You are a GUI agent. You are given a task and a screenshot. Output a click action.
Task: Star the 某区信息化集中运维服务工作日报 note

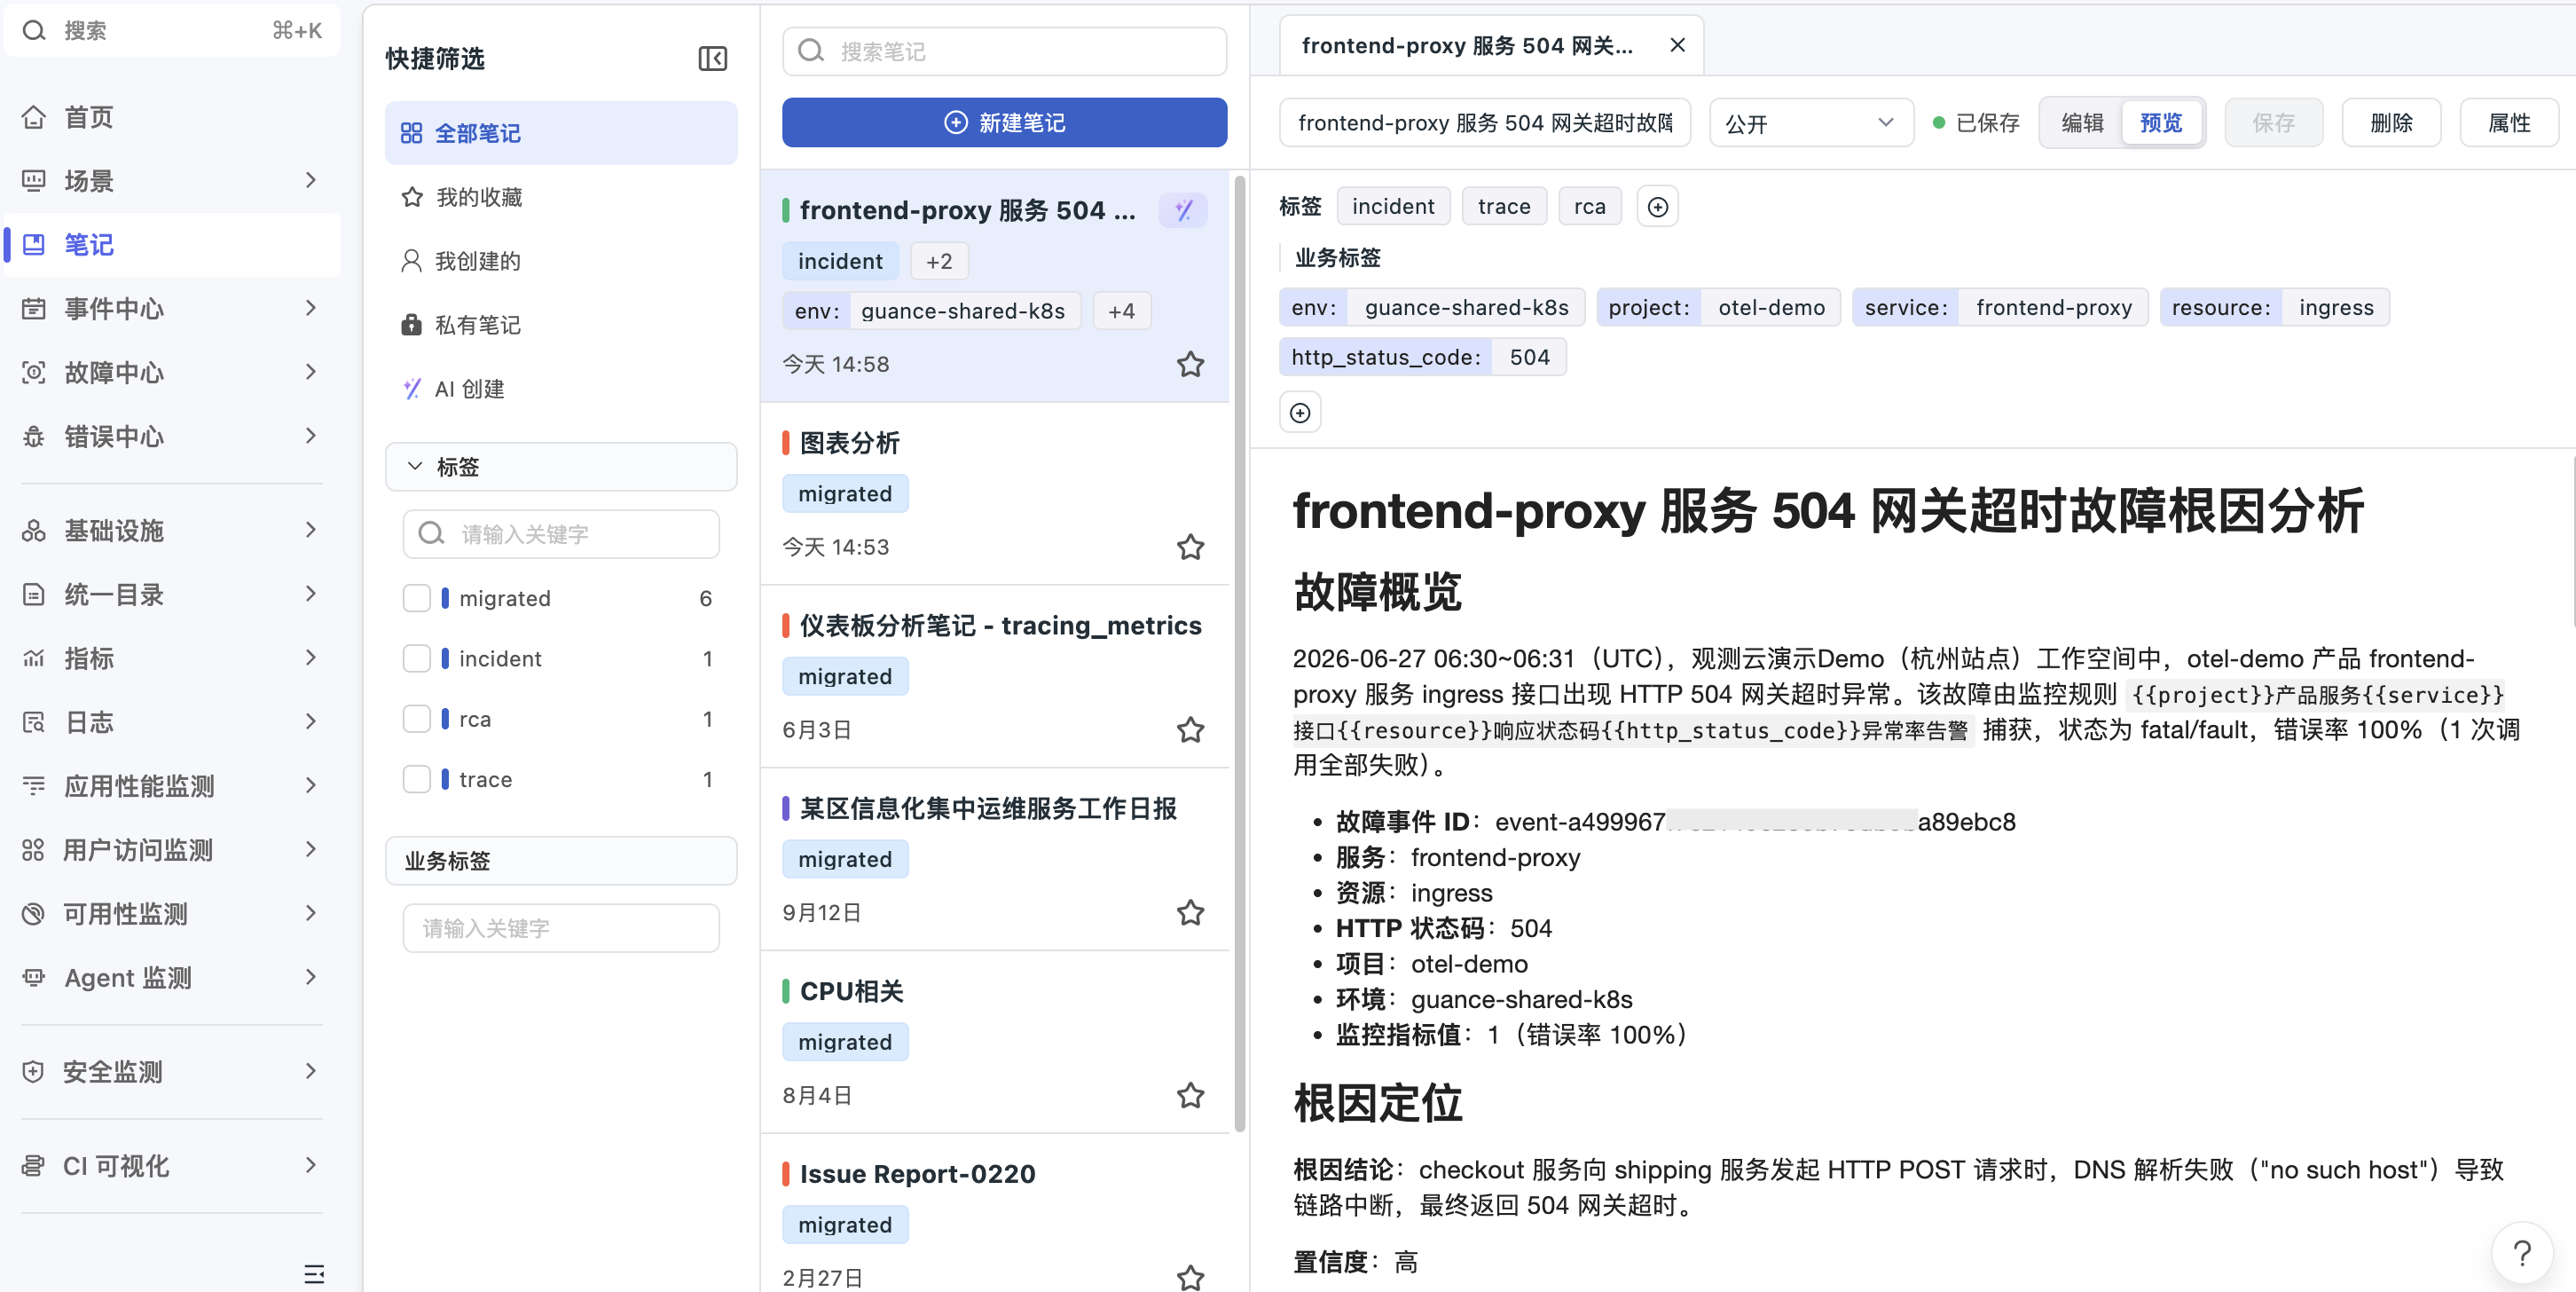point(1190,913)
